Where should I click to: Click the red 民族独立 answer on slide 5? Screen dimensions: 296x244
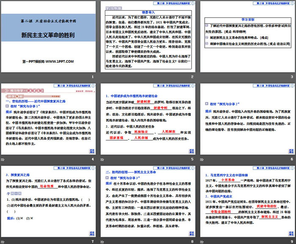[x=136, y=132]
